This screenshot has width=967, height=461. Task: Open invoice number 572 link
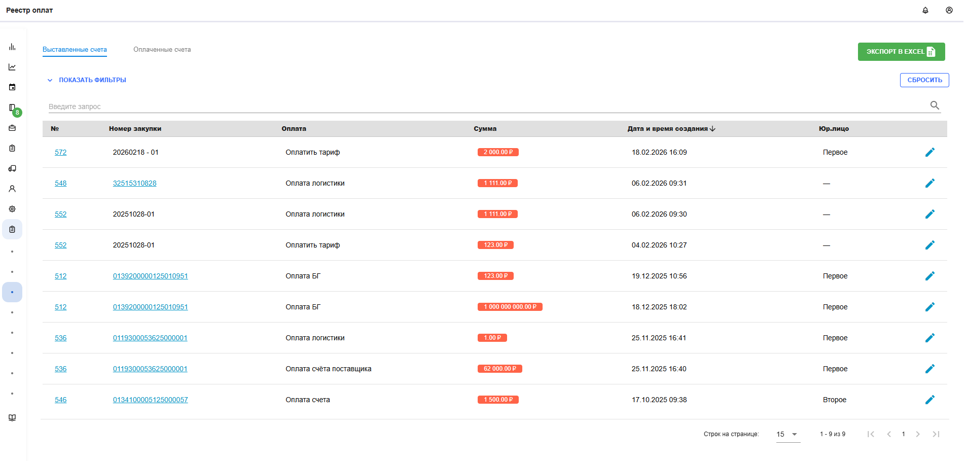[x=61, y=152]
